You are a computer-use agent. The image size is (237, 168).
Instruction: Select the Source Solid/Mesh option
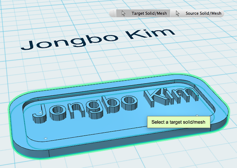[x=197, y=13]
